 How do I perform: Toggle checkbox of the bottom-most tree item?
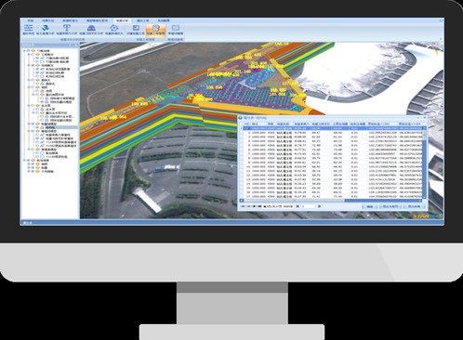(33, 171)
